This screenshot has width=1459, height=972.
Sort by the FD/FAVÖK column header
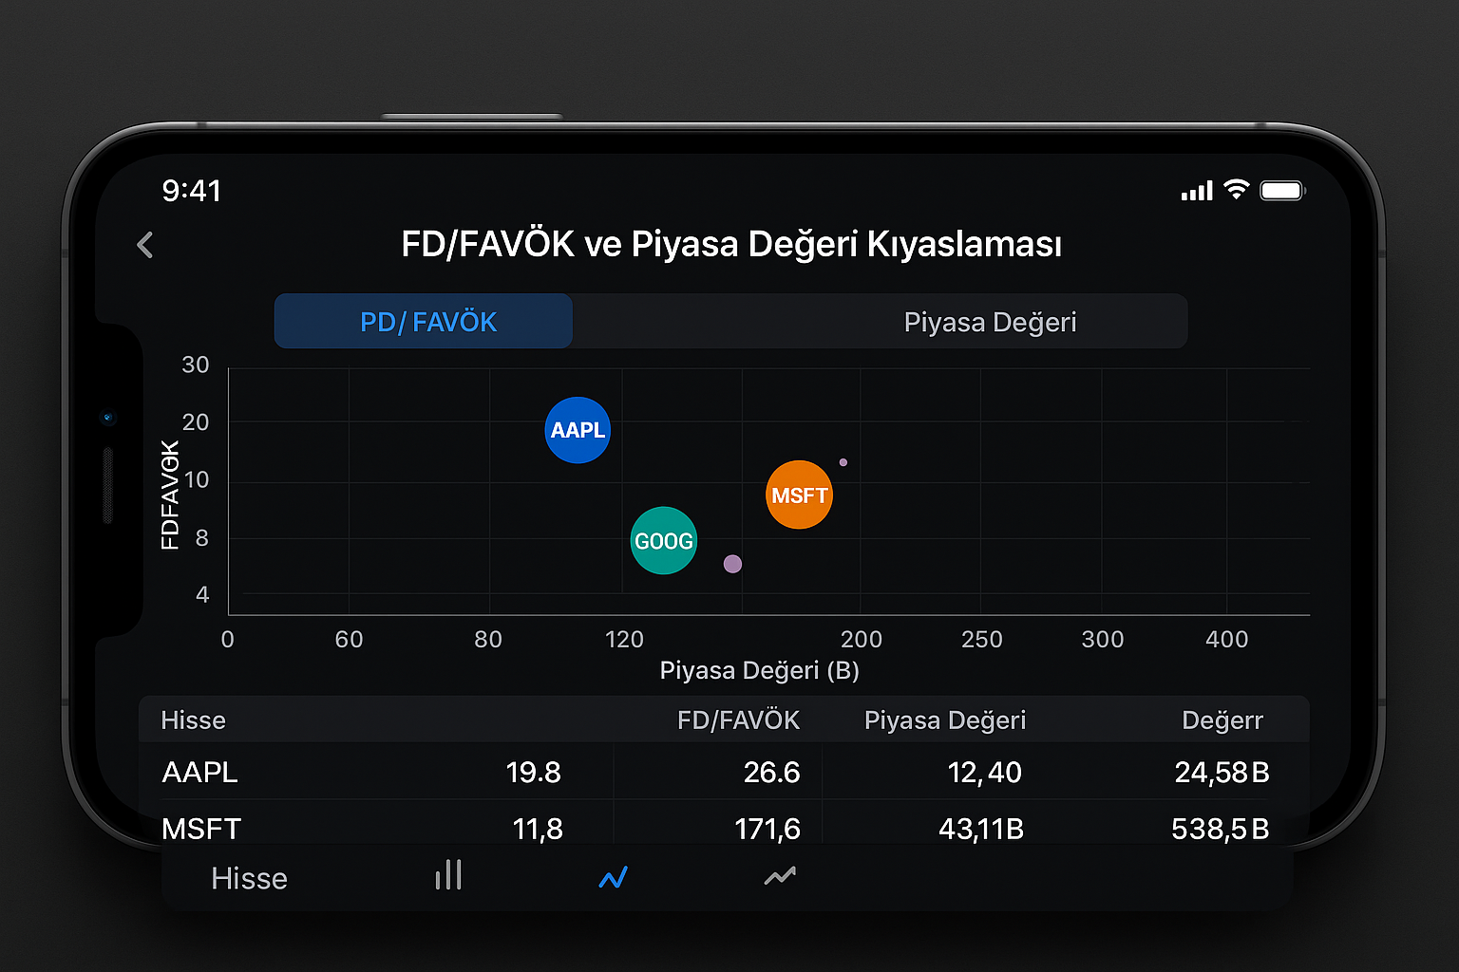click(738, 720)
